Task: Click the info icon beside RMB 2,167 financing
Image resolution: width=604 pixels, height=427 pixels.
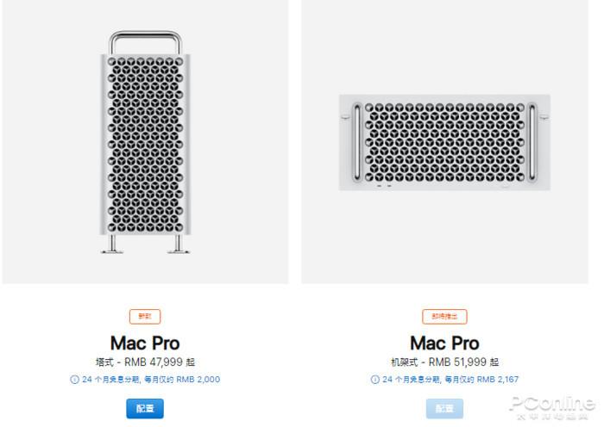Action: pyautogui.click(x=374, y=380)
